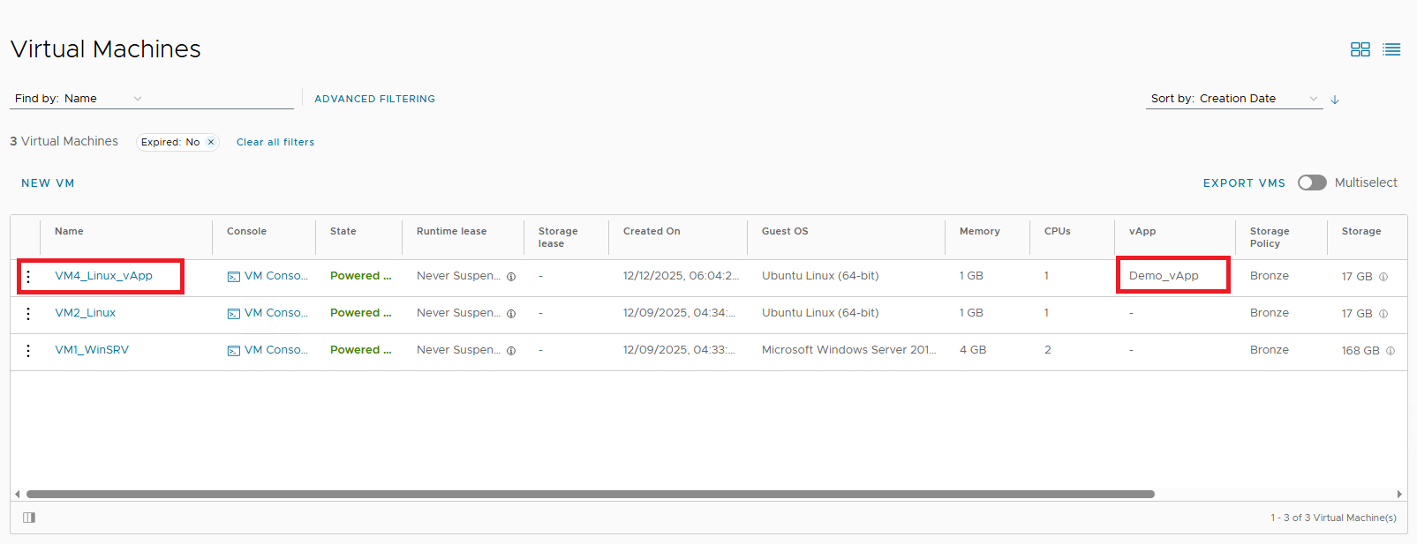This screenshot has width=1417, height=544.
Task: Enable the Multiselect toggle
Action: pos(1312,183)
